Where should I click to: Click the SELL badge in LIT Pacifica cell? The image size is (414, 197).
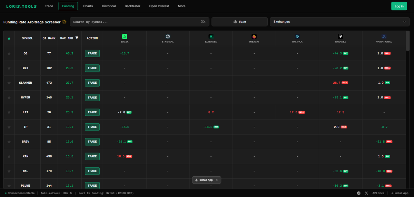[x=302, y=112]
